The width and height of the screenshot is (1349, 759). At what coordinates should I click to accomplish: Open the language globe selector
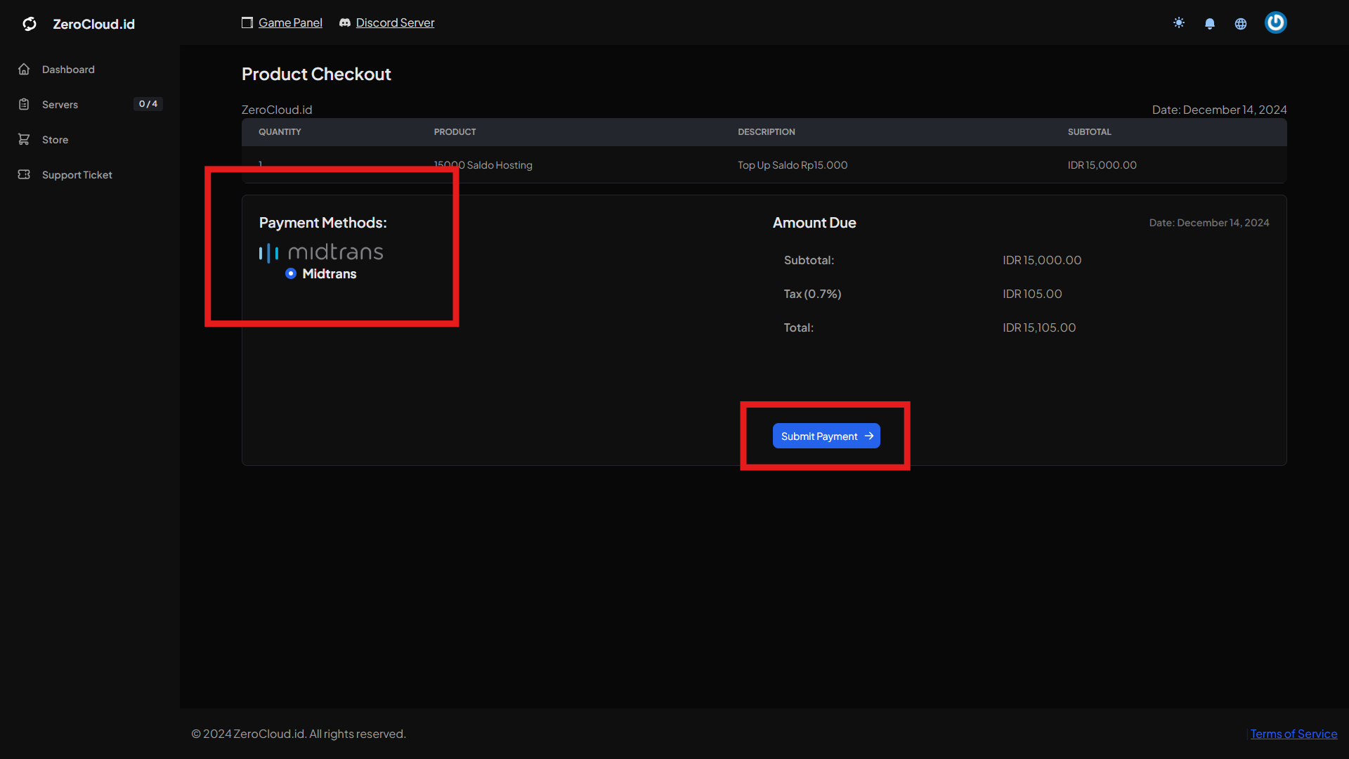1240,23
